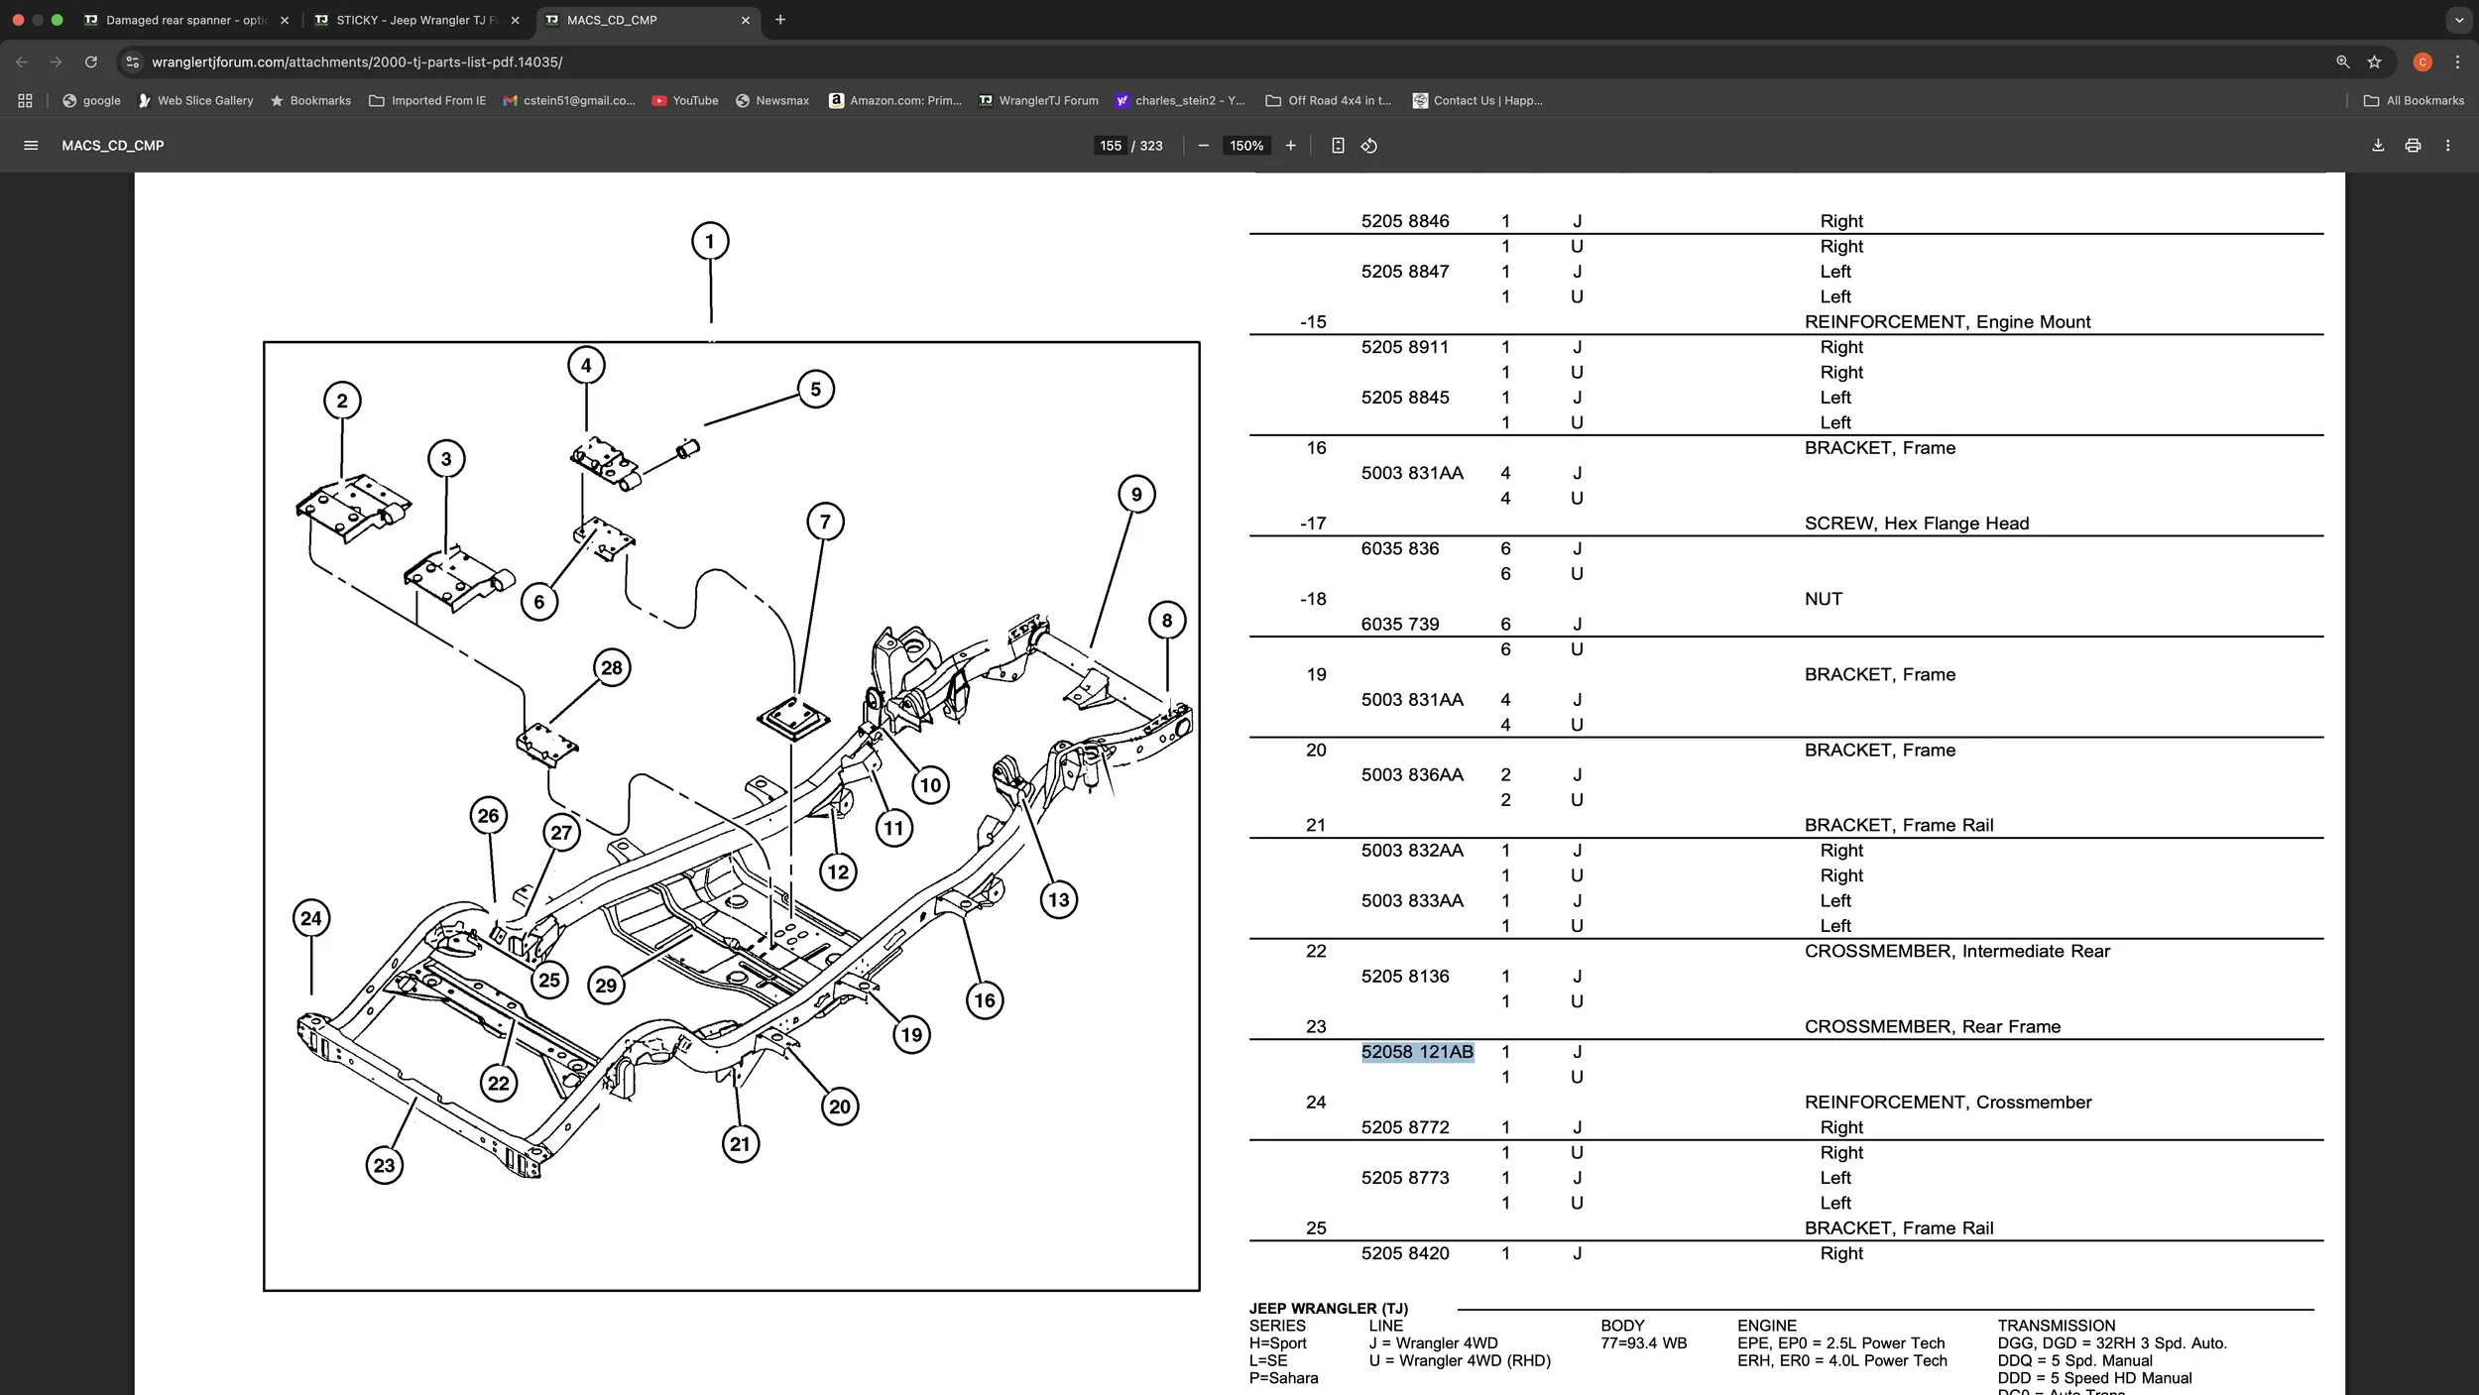
Task: Click part number 5003 836AA
Action: (1412, 774)
